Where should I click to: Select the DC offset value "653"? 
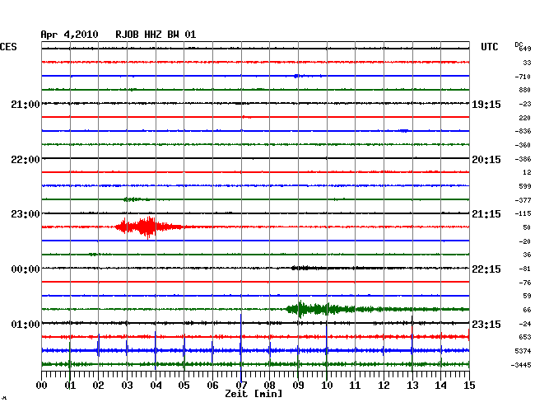525,337
